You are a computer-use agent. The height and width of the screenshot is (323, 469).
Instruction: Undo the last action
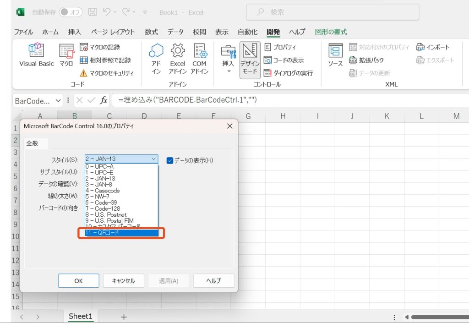point(106,12)
